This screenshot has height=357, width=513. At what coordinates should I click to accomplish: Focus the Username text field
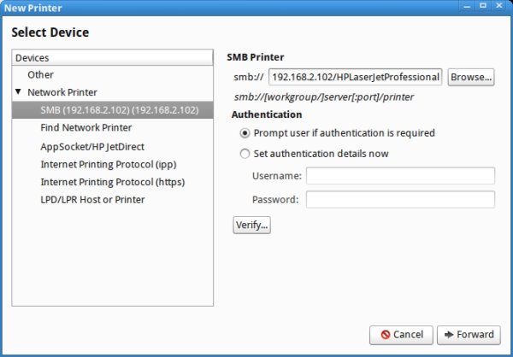click(x=400, y=176)
